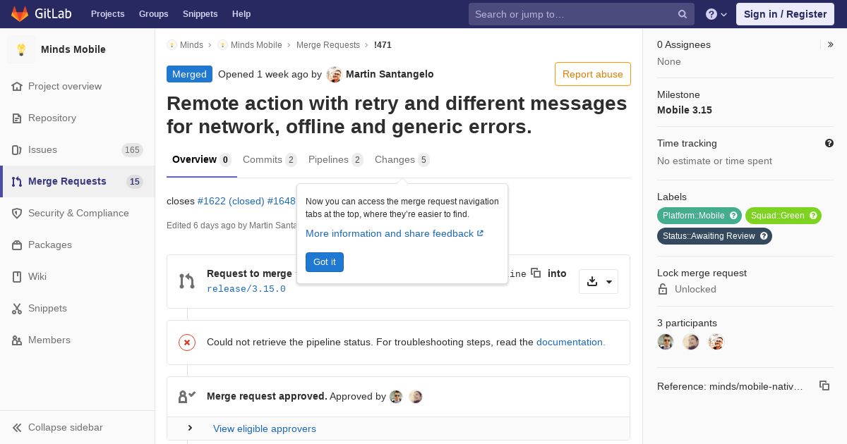
Task: Open issue #1622 link
Action: pos(231,201)
